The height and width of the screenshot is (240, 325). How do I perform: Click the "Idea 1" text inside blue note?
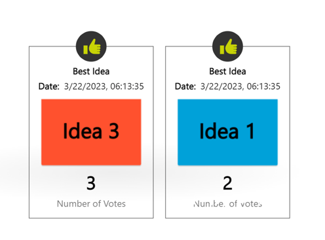coord(227,131)
